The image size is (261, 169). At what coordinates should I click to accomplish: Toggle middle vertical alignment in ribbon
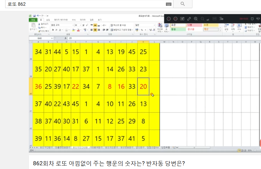pos(95,25)
